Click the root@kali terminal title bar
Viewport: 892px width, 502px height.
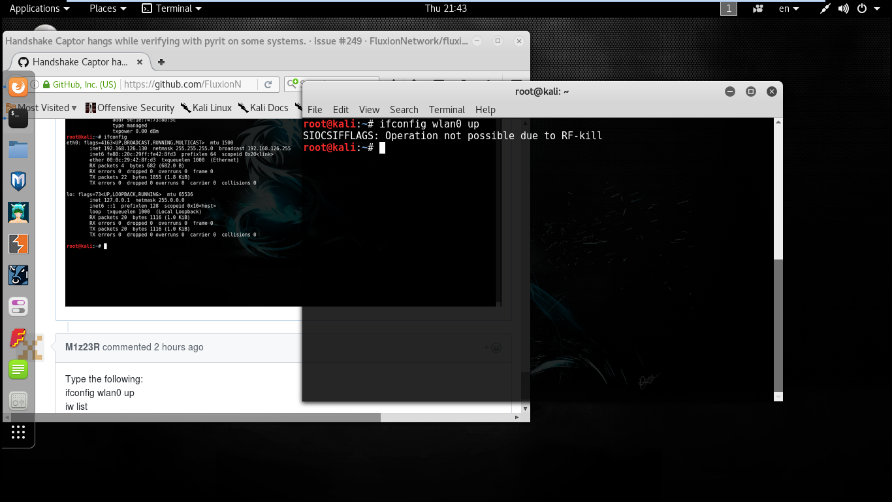click(542, 92)
